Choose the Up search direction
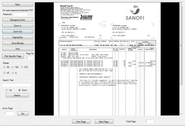The width and height of the screenshot is (185, 126). click(7, 90)
